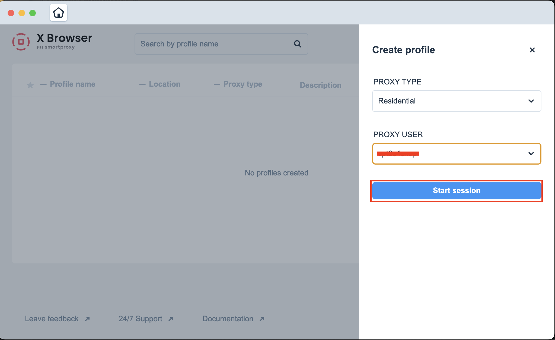The image size is (555, 340).
Task: Open the Proxy Type Residential dropdown
Action: [x=456, y=101]
